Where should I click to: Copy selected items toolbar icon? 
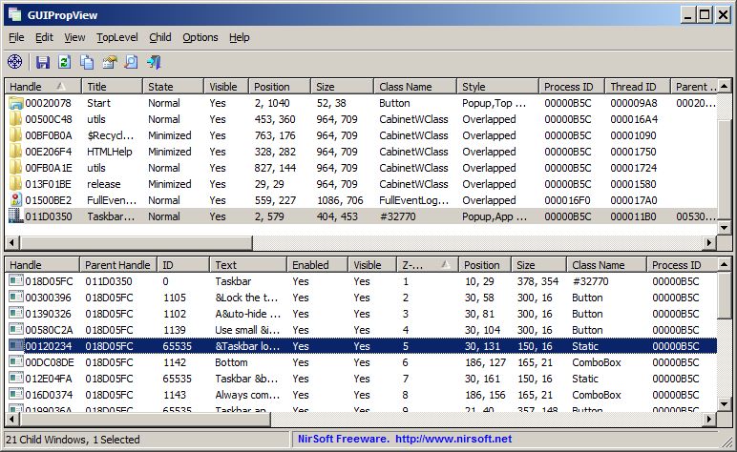pyautogui.click(x=87, y=62)
